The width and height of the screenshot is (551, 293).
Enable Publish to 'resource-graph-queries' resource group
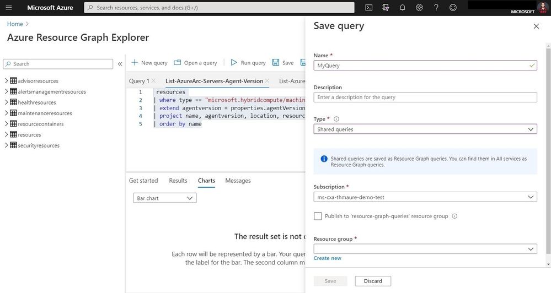pos(318,216)
